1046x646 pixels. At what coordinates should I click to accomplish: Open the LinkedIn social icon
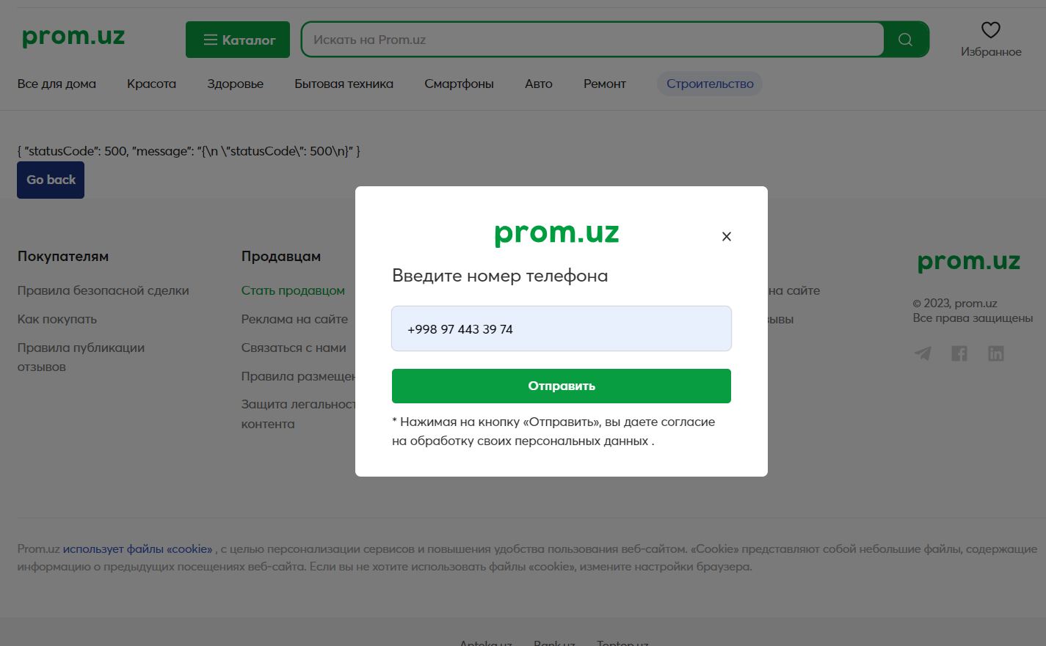tap(996, 353)
